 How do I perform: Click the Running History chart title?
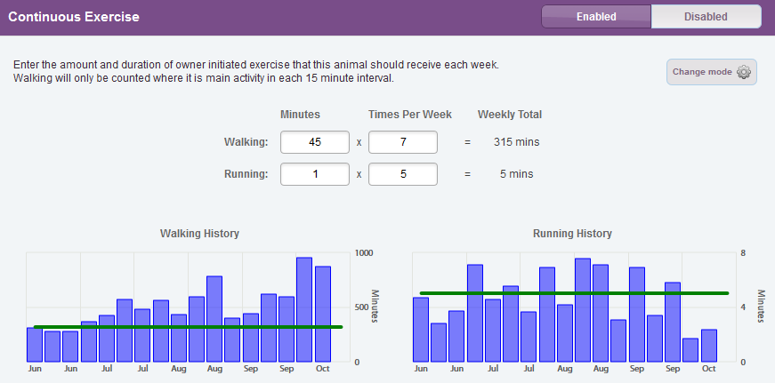572,234
